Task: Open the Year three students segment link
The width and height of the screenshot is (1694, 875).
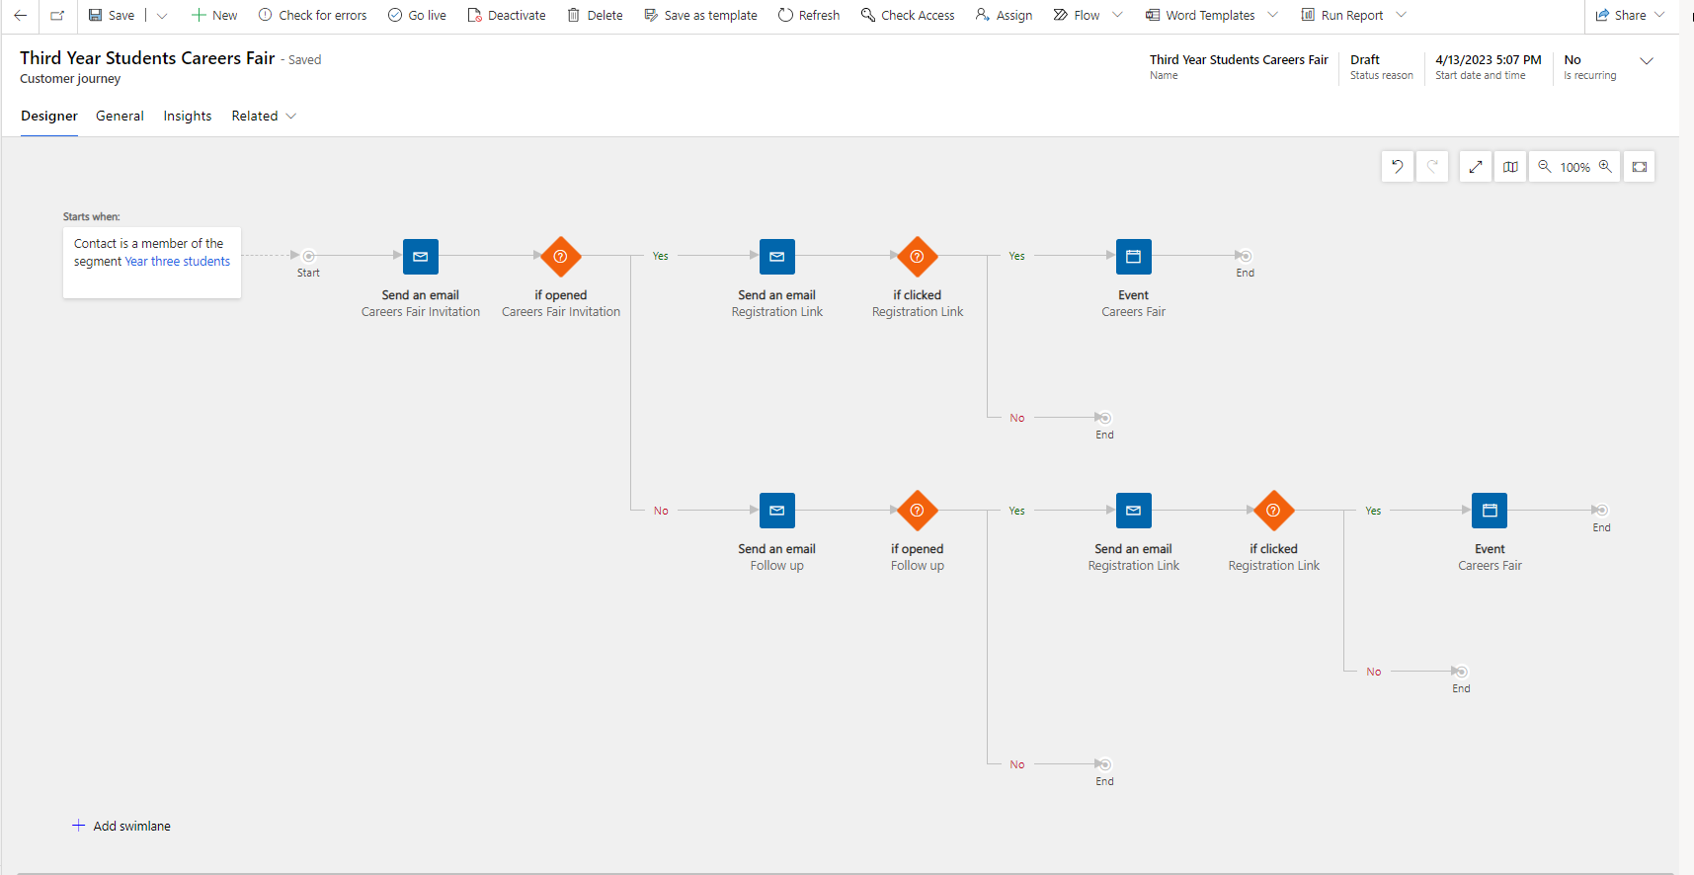Action: [178, 262]
